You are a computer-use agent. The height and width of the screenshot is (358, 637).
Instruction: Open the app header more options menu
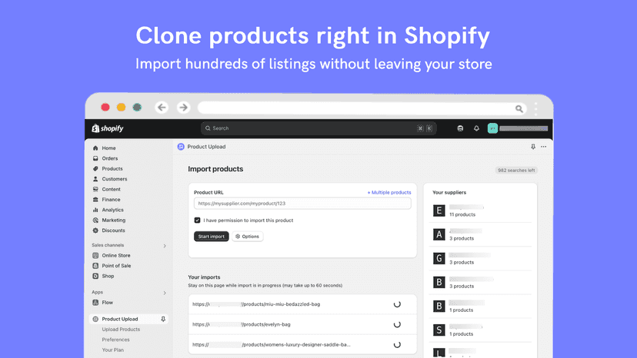pyautogui.click(x=544, y=147)
